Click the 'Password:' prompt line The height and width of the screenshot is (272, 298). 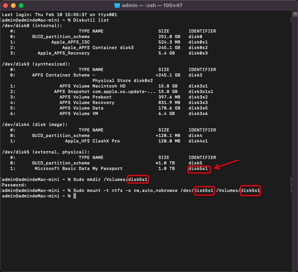point(14,185)
